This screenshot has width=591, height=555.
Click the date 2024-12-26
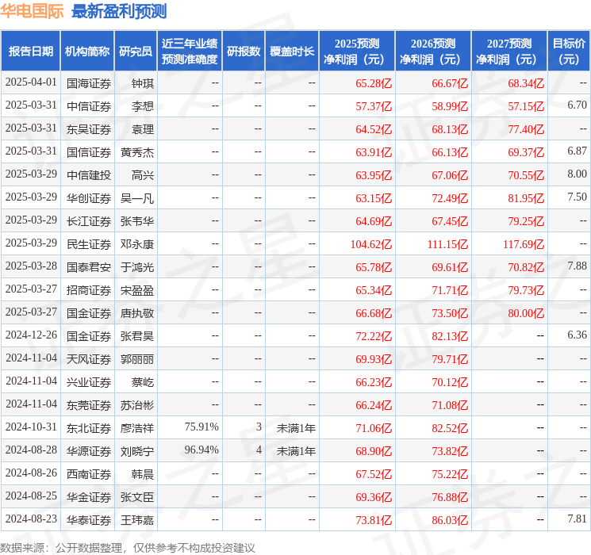point(31,335)
